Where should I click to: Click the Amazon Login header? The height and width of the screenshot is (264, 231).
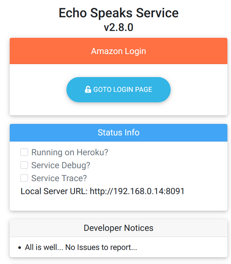119,51
